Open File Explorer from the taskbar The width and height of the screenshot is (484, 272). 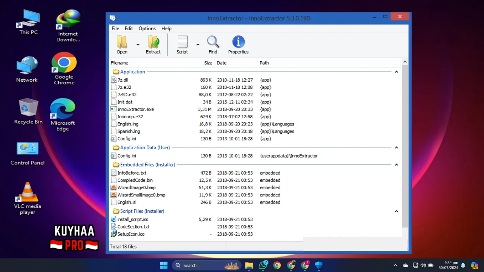click(x=249, y=265)
